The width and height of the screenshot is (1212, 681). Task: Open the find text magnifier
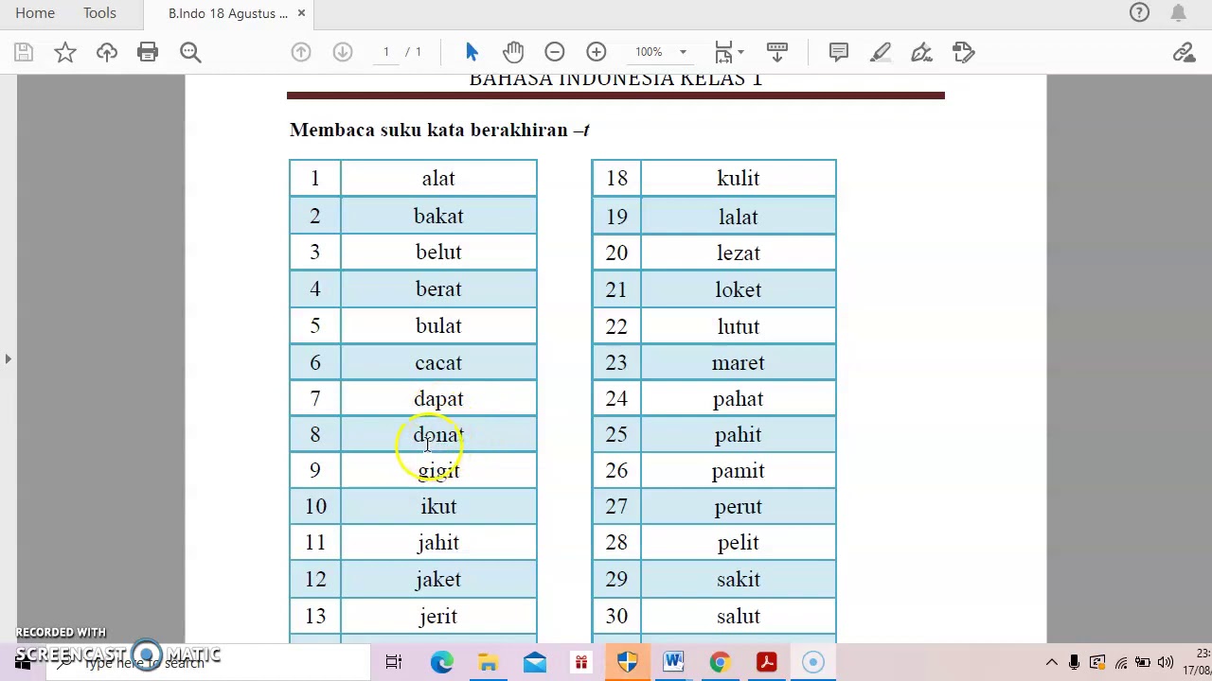(190, 52)
